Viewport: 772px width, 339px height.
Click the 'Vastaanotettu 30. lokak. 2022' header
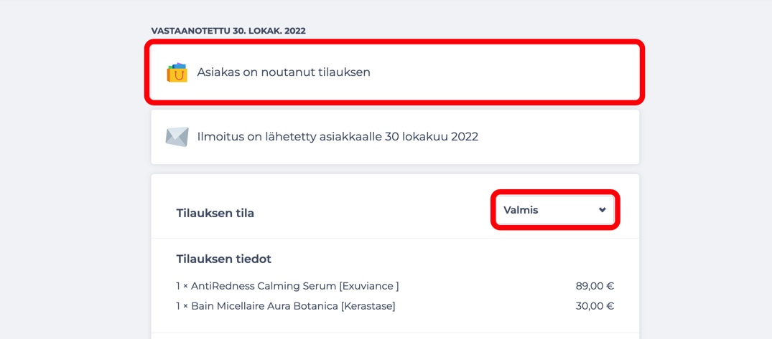coord(228,31)
